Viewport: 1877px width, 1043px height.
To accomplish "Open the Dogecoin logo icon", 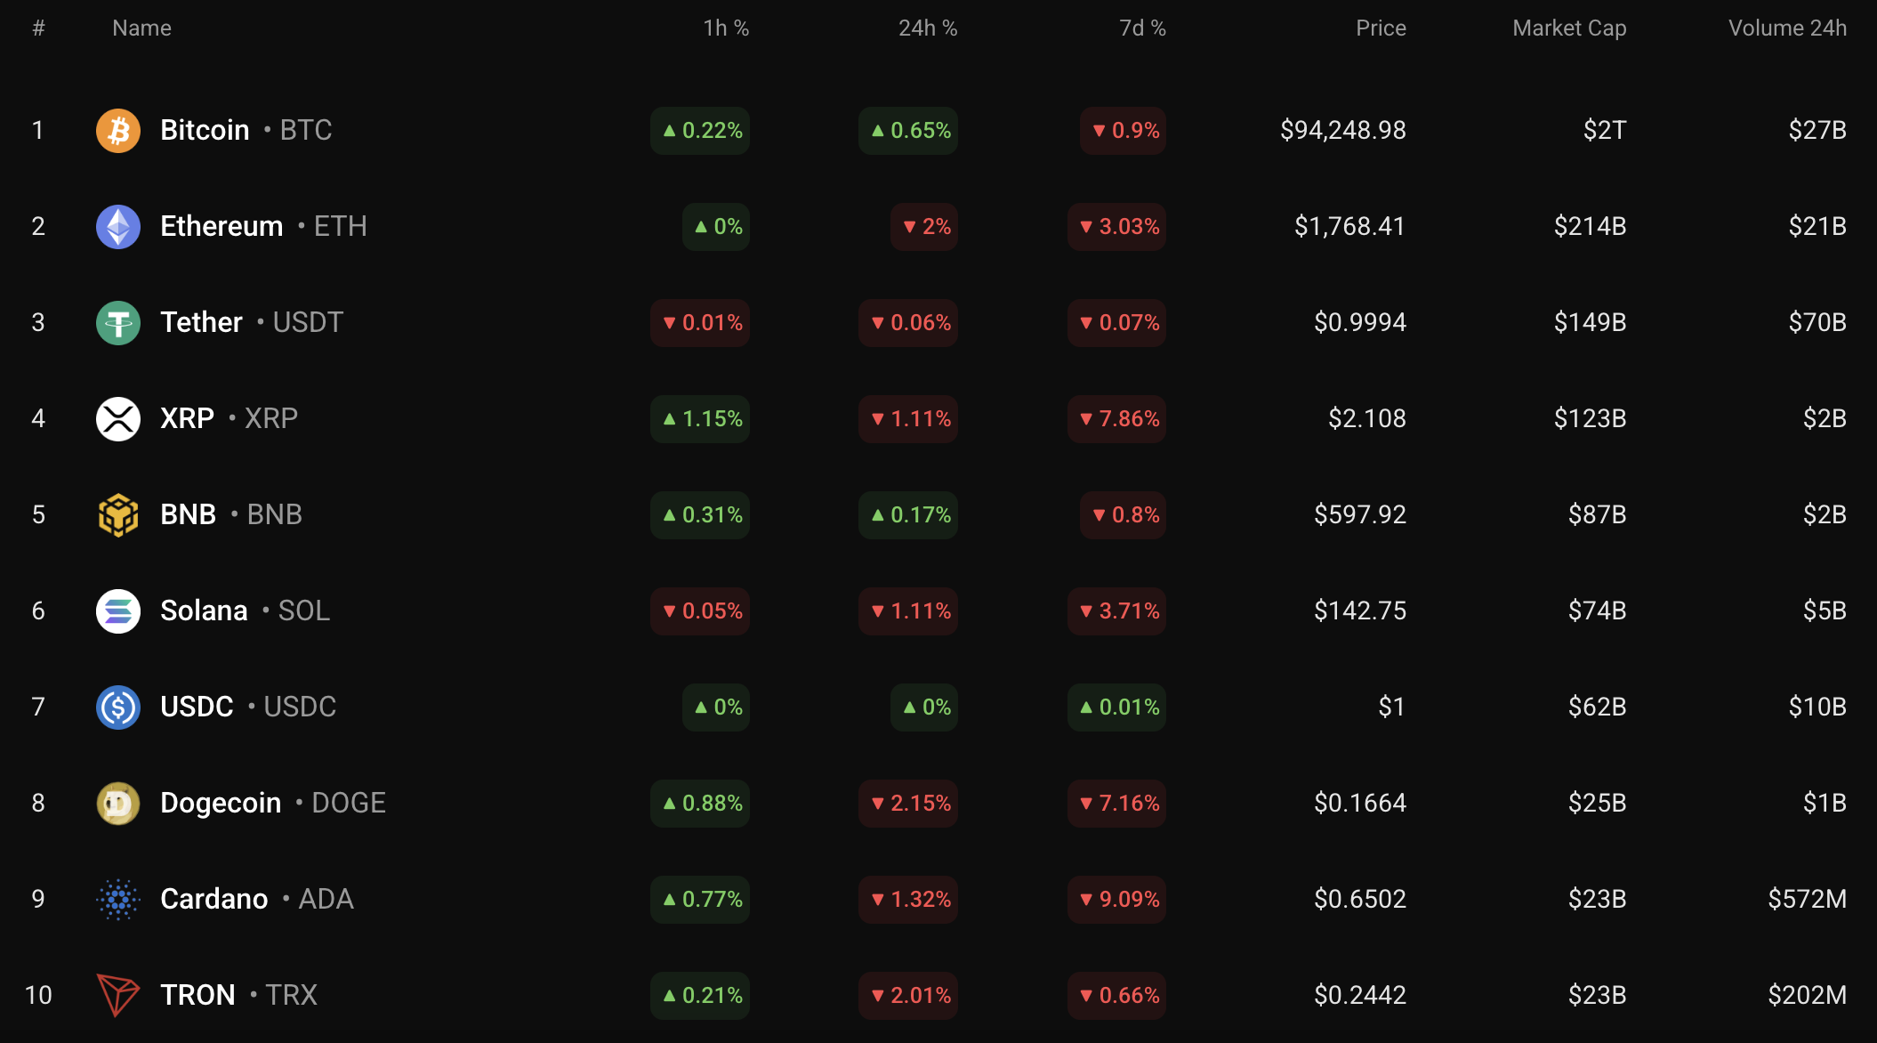I will click(118, 804).
